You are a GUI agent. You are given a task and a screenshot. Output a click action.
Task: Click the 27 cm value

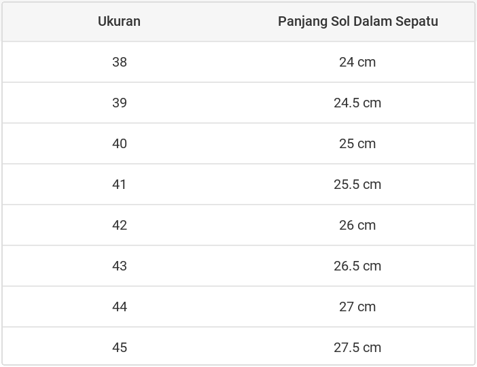[357, 307]
